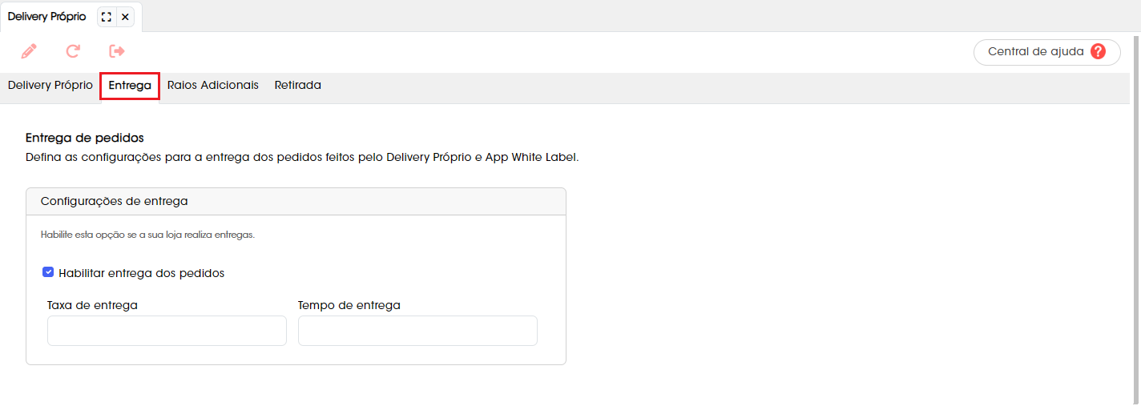Switch to the Raios Adicionais tab
This screenshot has height=406, width=1141.
[213, 85]
